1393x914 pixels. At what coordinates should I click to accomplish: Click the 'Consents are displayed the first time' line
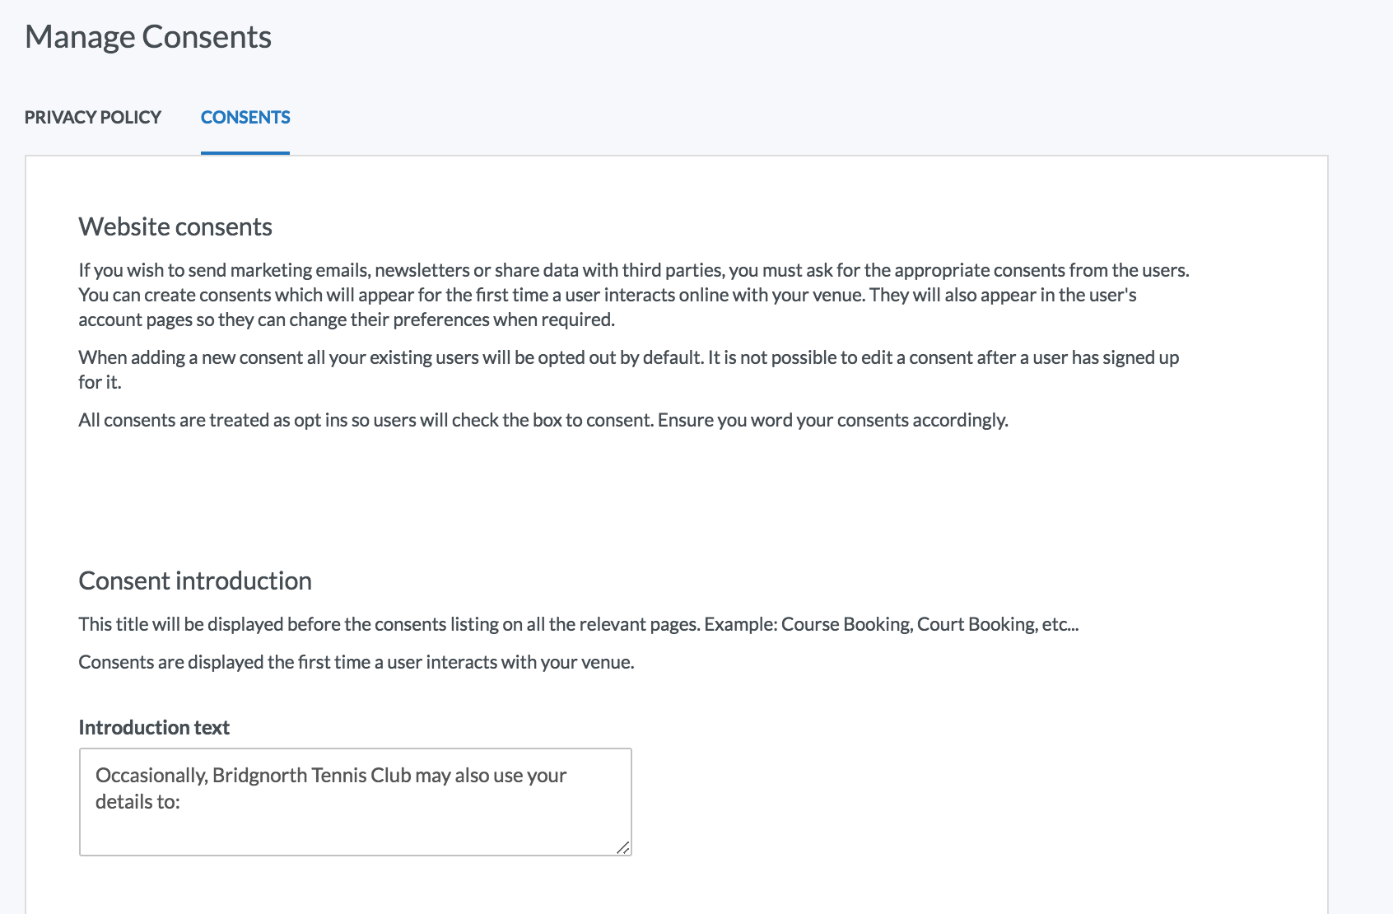(356, 662)
